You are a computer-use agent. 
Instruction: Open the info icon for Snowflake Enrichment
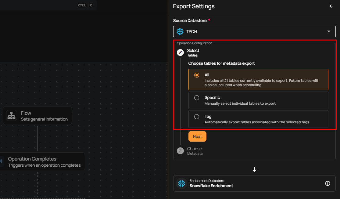click(x=328, y=183)
